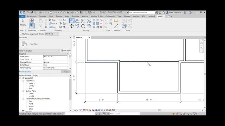Close the Level 1 view tab

click(89, 37)
